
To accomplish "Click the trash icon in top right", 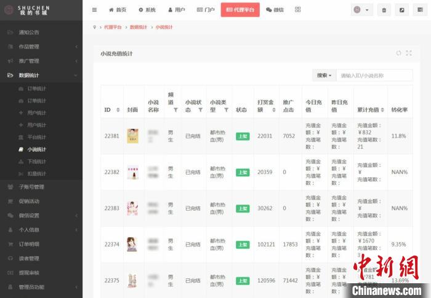I will 384,10.
